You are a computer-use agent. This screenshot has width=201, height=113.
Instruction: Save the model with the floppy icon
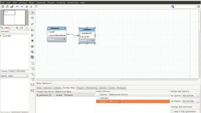pos(12,7)
